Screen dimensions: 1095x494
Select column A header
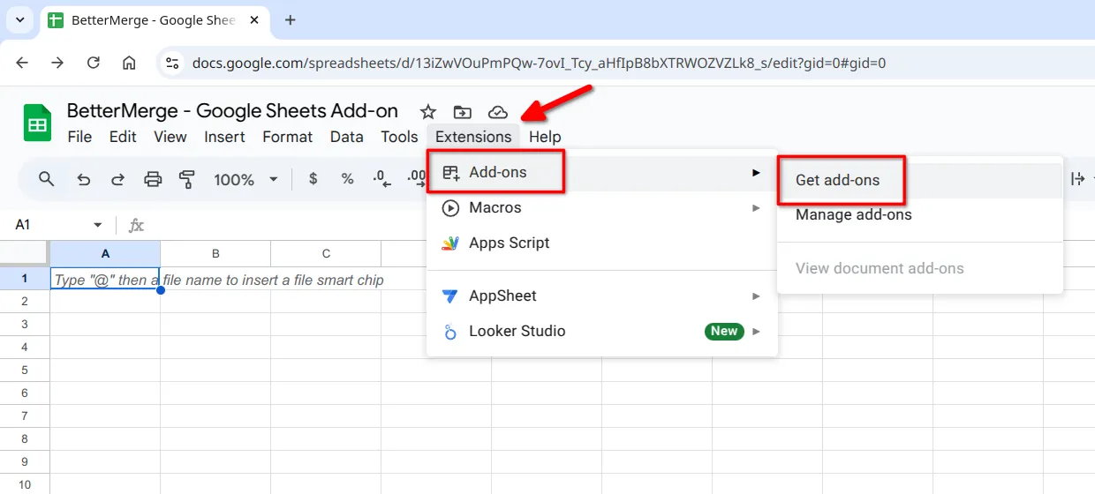(105, 253)
